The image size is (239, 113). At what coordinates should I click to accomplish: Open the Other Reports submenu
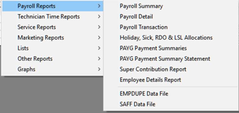coord(53,59)
